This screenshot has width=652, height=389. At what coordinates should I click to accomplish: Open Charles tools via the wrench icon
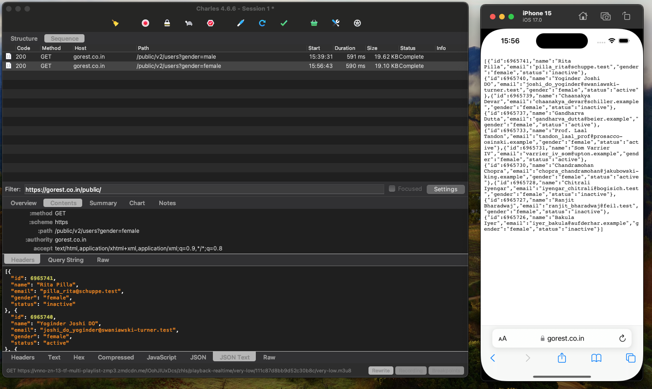[x=336, y=23]
